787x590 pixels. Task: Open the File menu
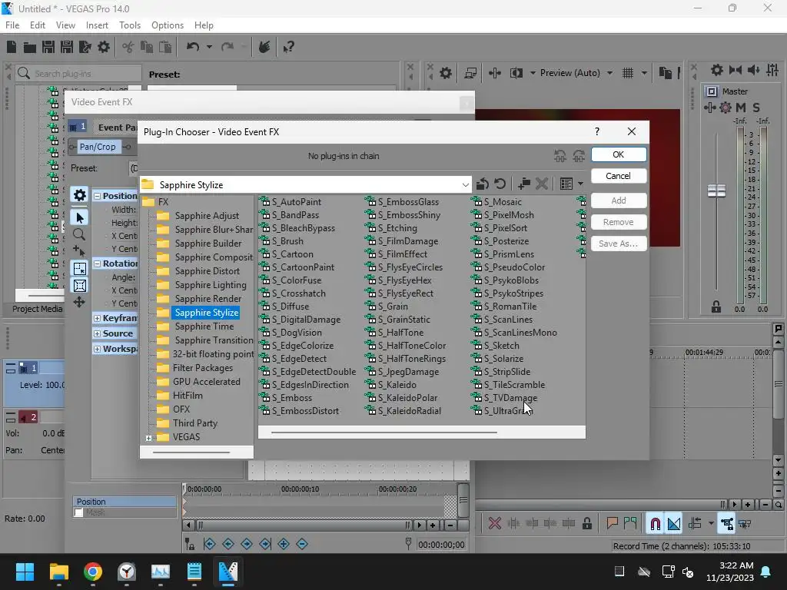click(x=12, y=25)
